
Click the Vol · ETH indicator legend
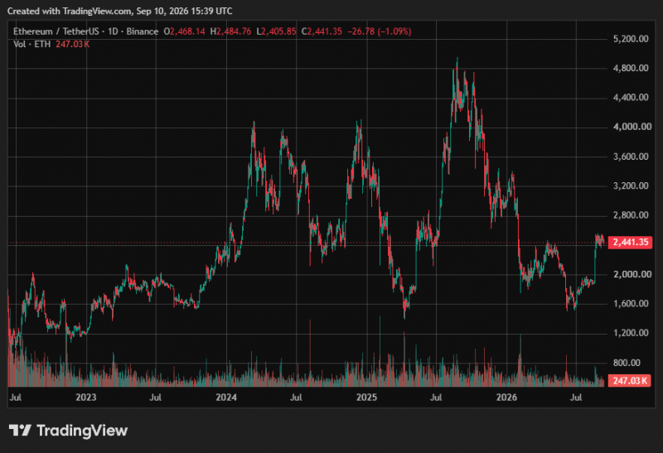[x=31, y=44]
